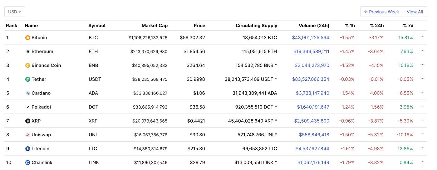
Task: Sort by the Rank column header
Action: click(x=12, y=26)
